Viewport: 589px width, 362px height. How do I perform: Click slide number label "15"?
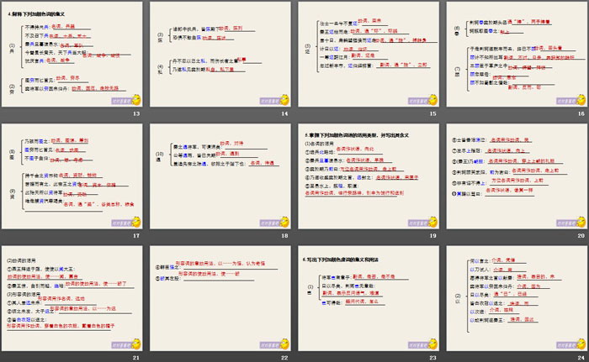pos(432,113)
